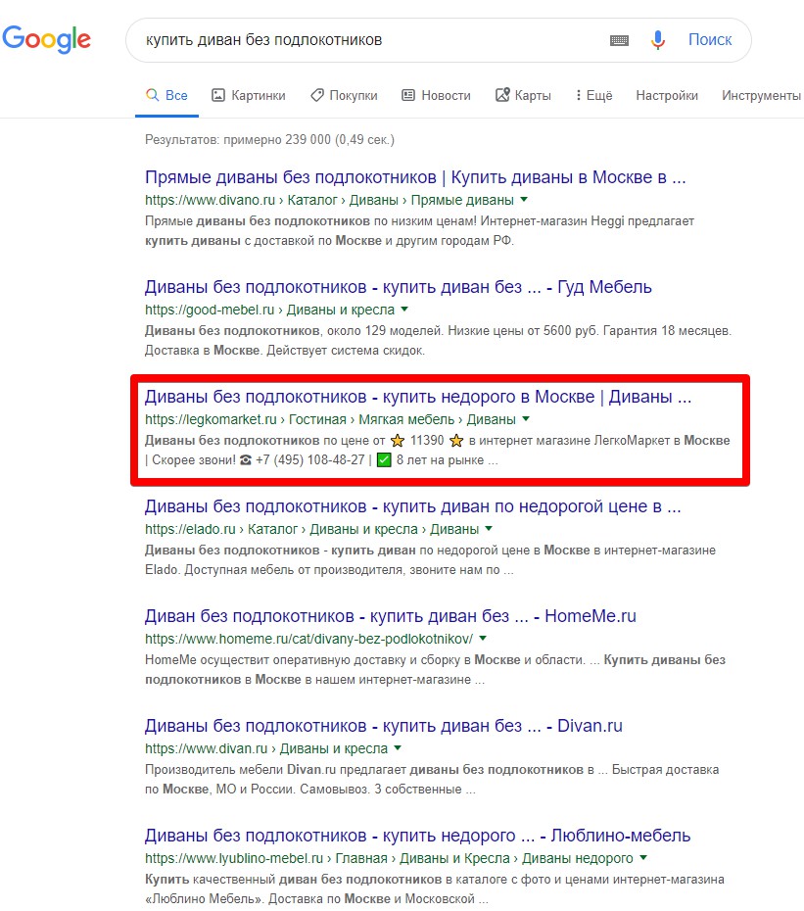Open the Покупки tab

pos(344,95)
